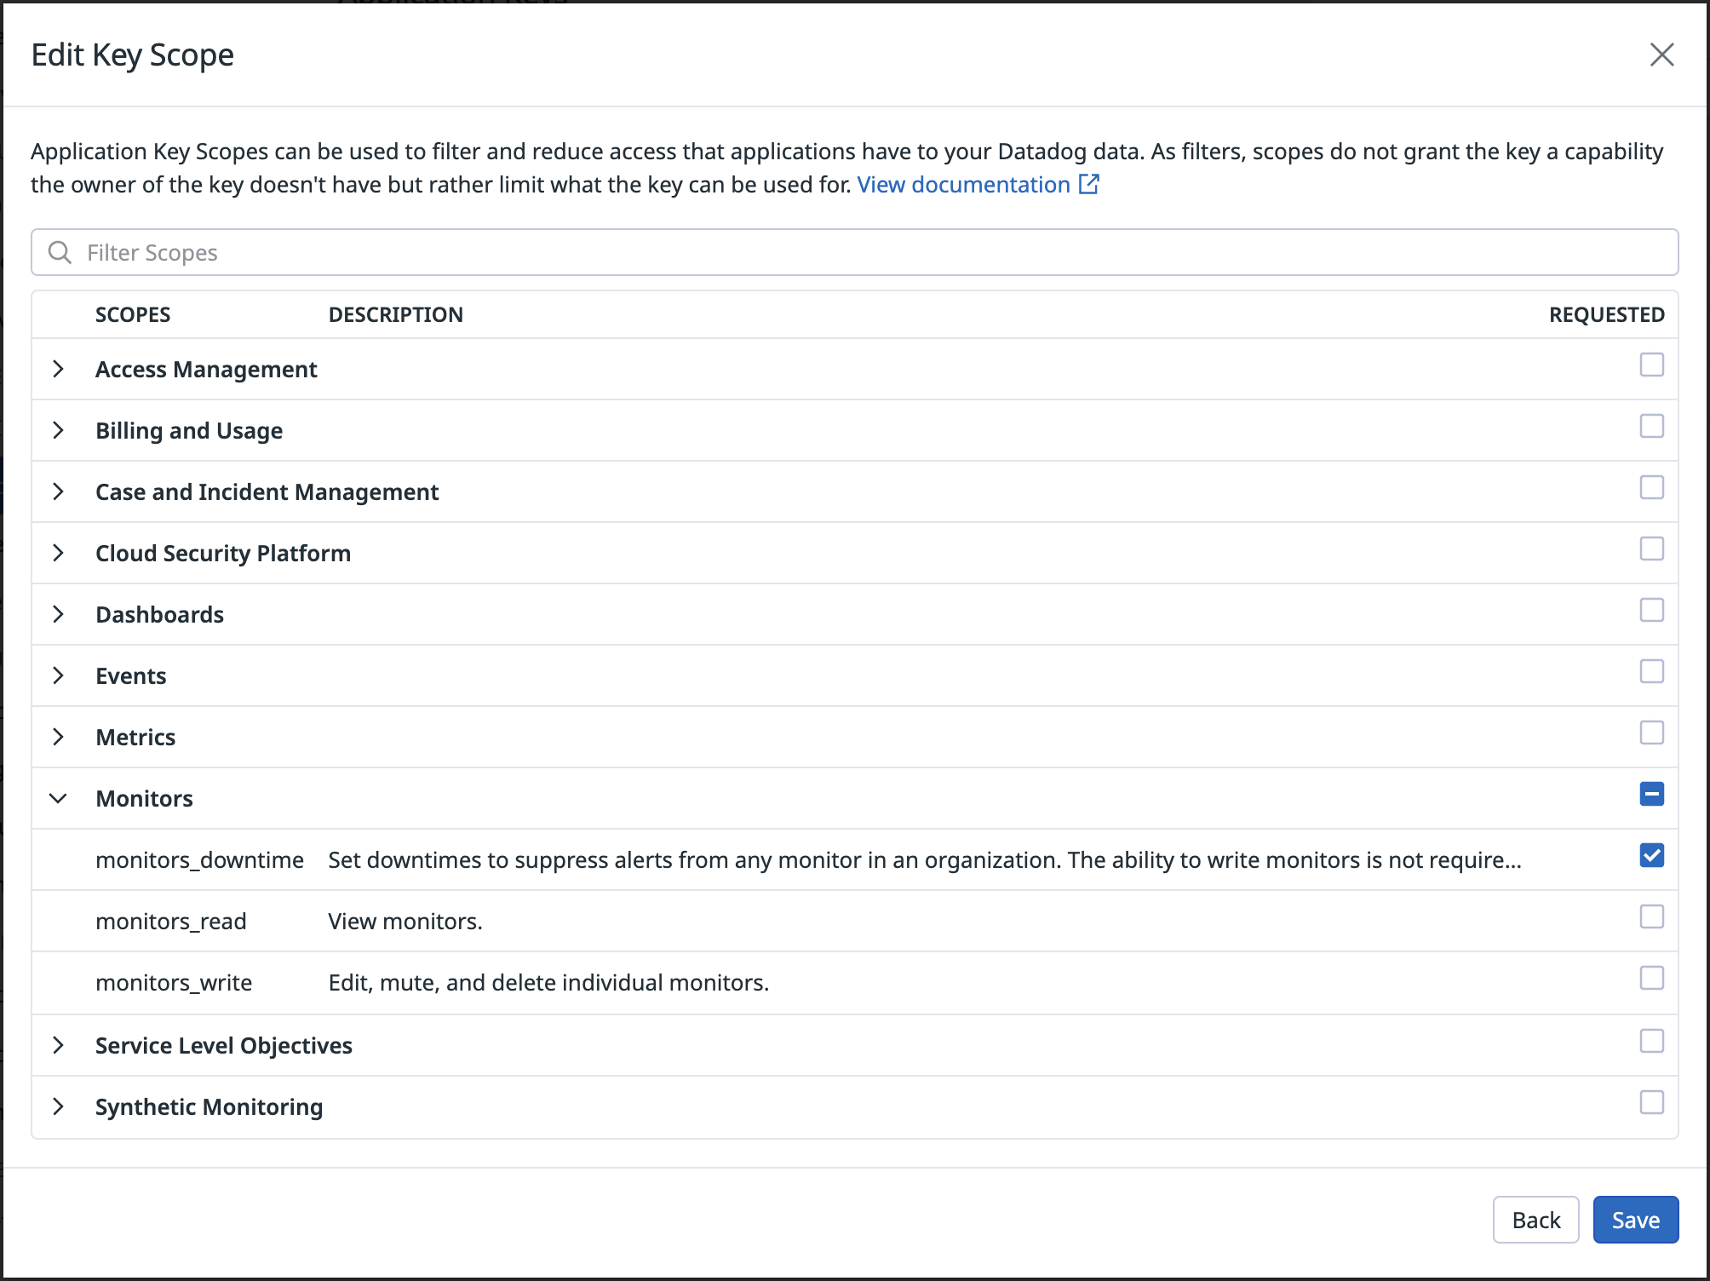Expand the Cloud Security Platform chevron

[58, 553]
